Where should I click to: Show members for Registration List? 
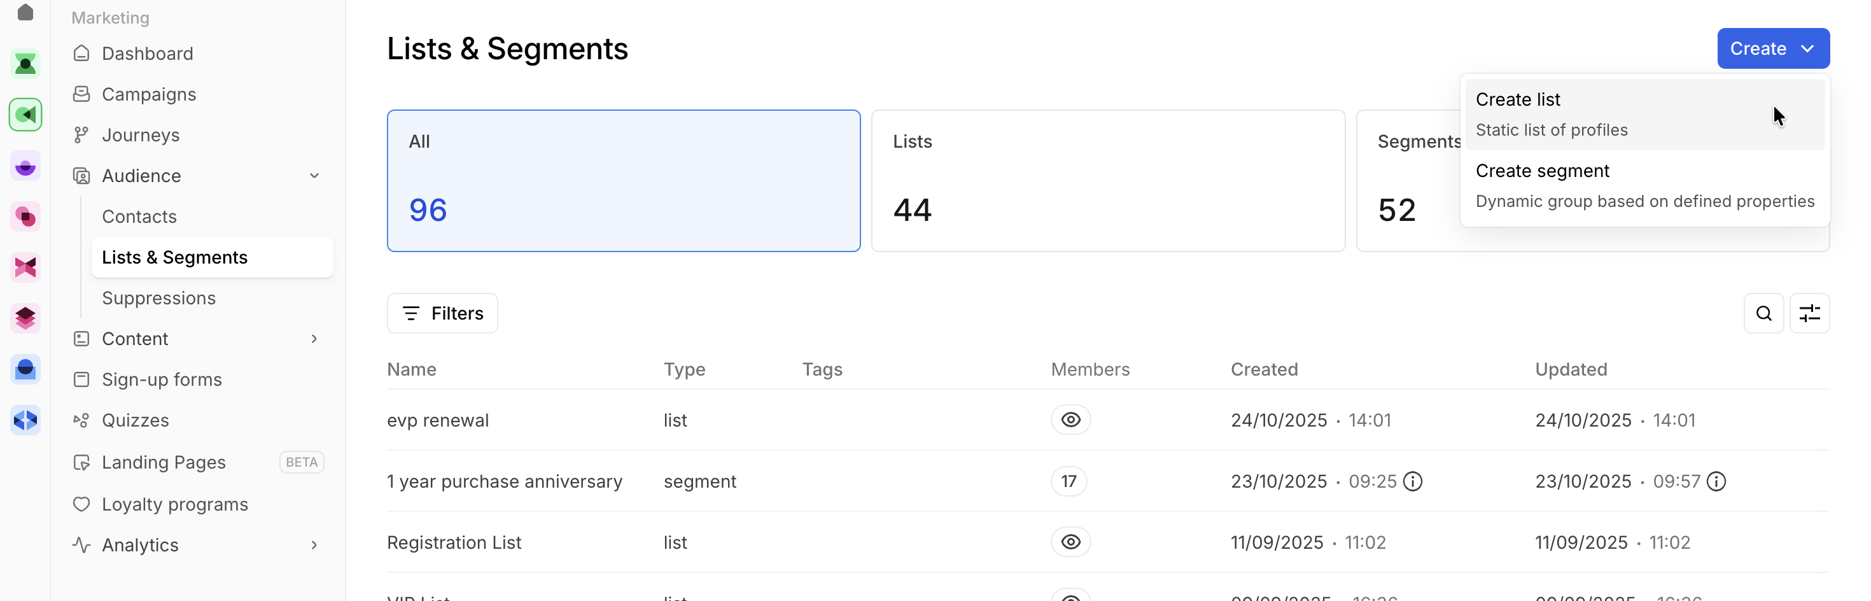[x=1070, y=542]
